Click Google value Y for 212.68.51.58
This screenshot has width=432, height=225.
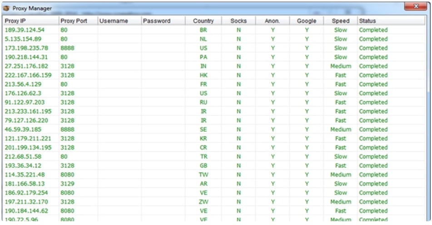coord(307,157)
